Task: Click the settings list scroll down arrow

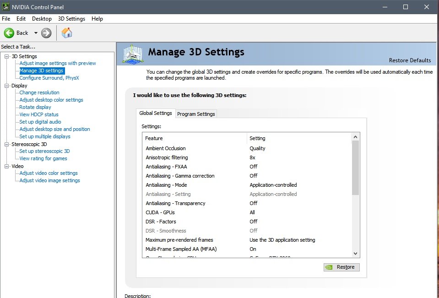Action: [355, 254]
